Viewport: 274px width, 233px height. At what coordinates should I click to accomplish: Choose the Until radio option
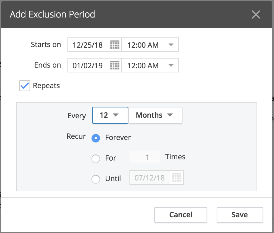click(x=96, y=179)
